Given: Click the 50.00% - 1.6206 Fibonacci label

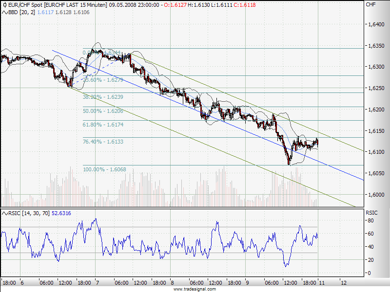Looking at the screenshot, I should click(x=103, y=111).
